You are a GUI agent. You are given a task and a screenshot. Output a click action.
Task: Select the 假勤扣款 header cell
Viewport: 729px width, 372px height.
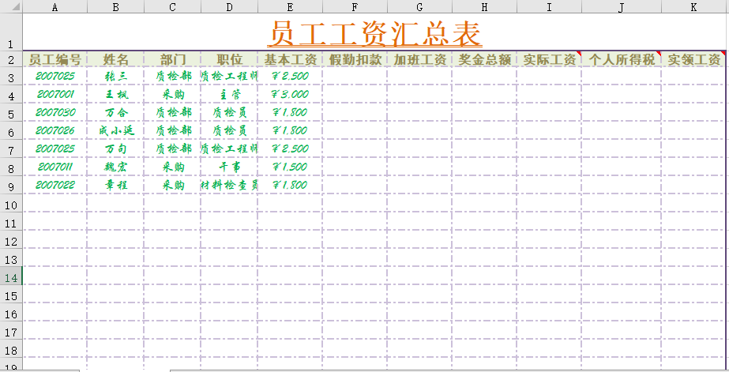click(x=355, y=59)
